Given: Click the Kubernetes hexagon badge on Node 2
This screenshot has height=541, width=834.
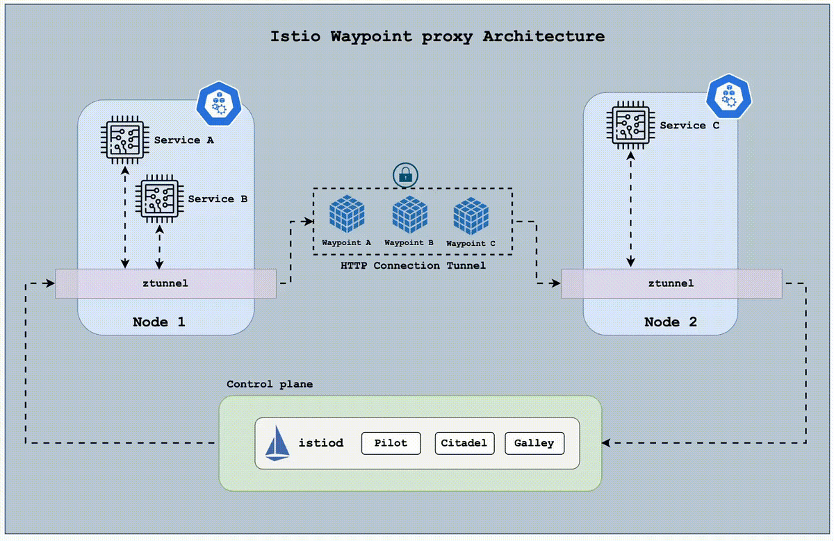Looking at the screenshot, I should (x=729, y=97).
